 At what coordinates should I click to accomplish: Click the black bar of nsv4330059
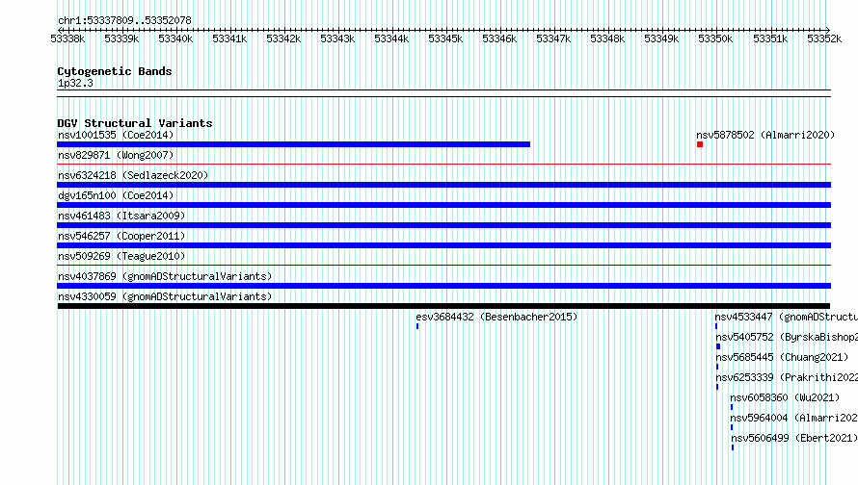443,306
